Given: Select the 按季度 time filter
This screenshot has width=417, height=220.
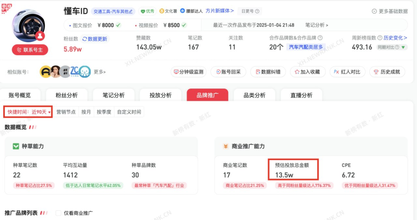Looking at the screenshot, I should [104, 112].
